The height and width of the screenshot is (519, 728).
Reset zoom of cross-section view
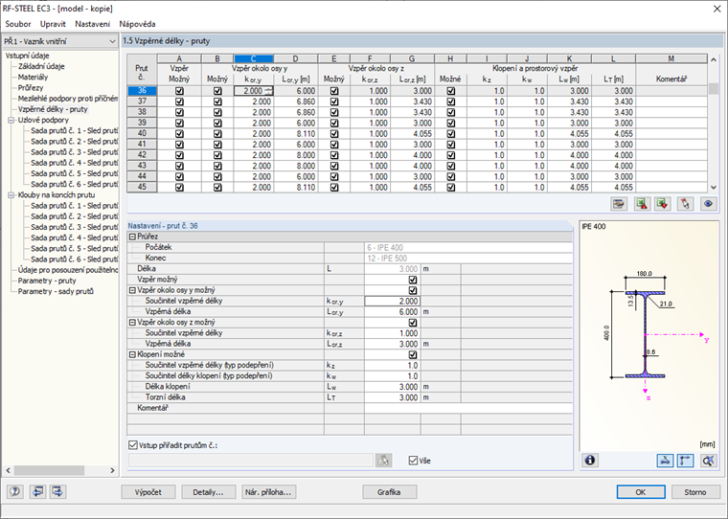click(708, 460)
